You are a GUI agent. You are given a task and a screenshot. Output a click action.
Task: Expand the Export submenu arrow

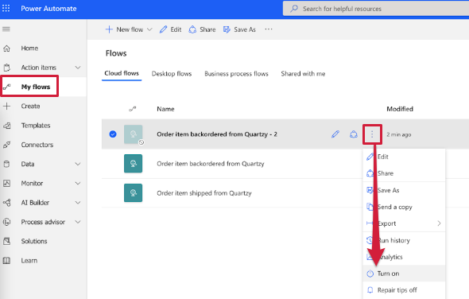(x=439, y=223)
